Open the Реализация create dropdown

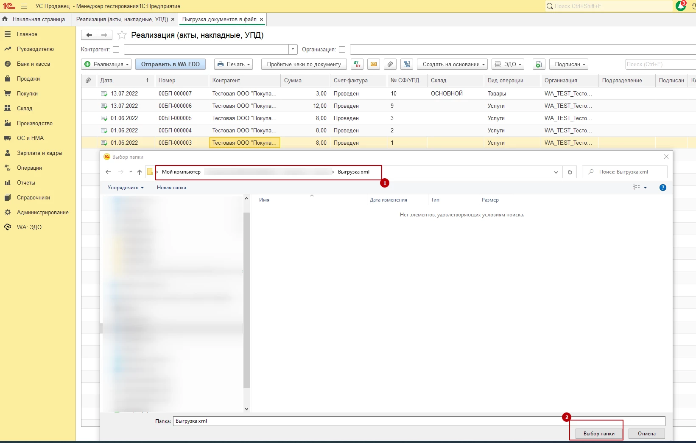click(106, 64)
